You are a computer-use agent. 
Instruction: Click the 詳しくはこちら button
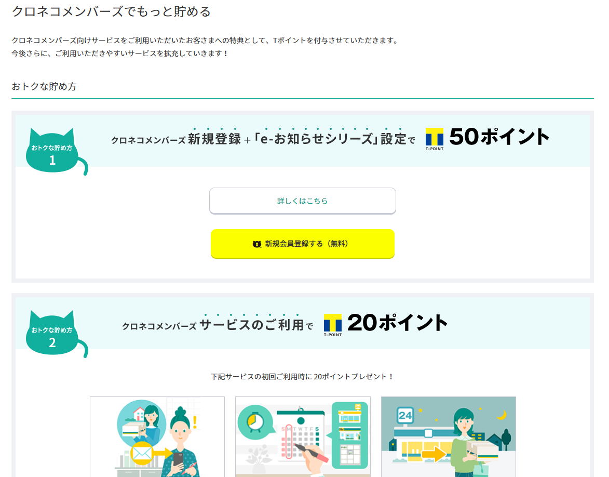(303, 201)
